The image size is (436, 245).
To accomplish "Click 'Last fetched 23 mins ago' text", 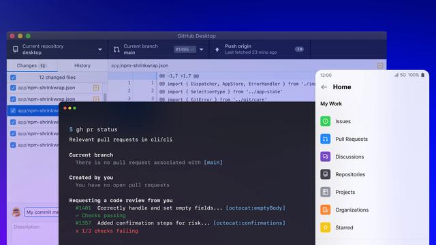I will coord(251,52).
